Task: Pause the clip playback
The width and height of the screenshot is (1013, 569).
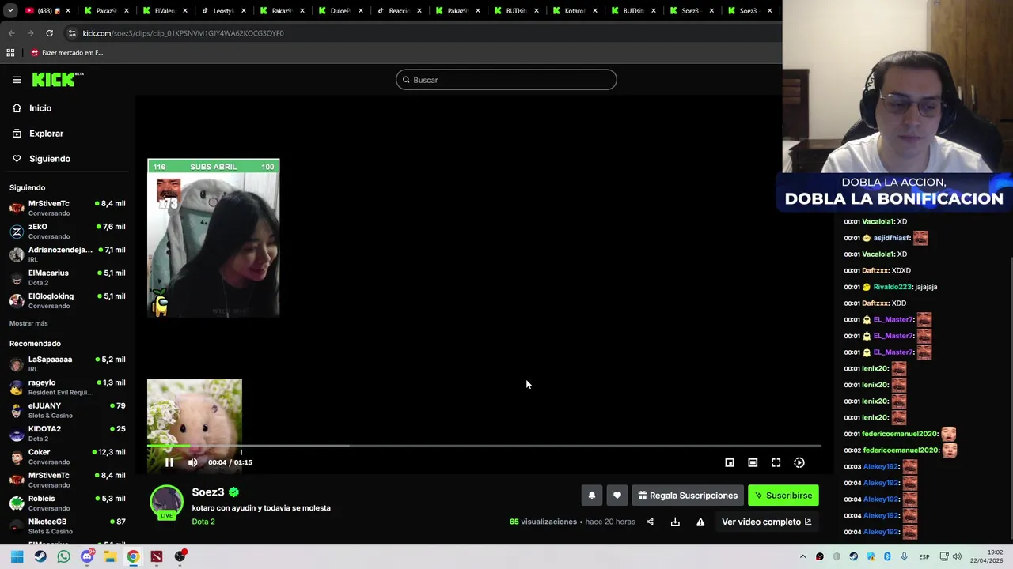Action: [169, 462]
